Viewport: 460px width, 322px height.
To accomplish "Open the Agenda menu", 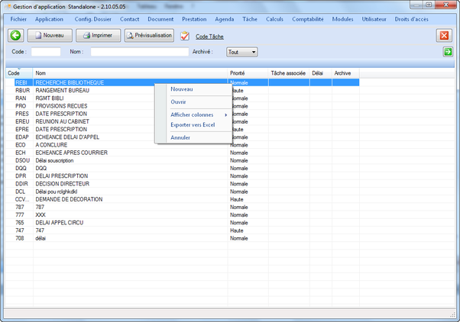I will coord(225,18).
